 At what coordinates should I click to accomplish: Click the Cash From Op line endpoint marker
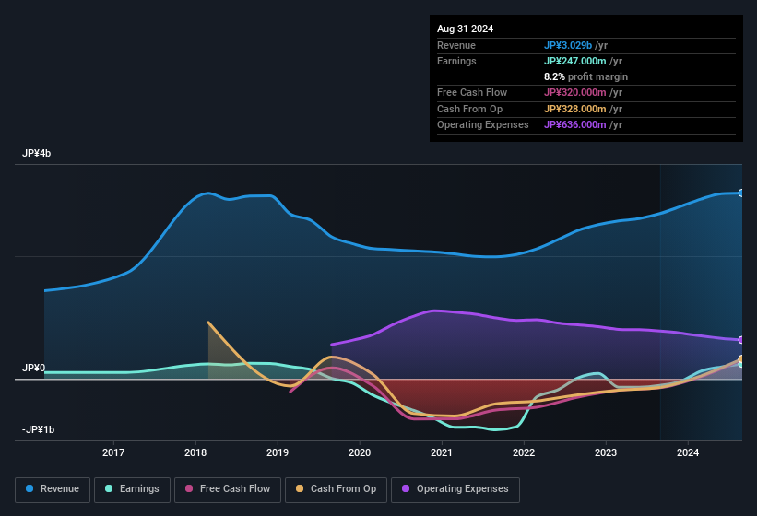pos(741,359)
